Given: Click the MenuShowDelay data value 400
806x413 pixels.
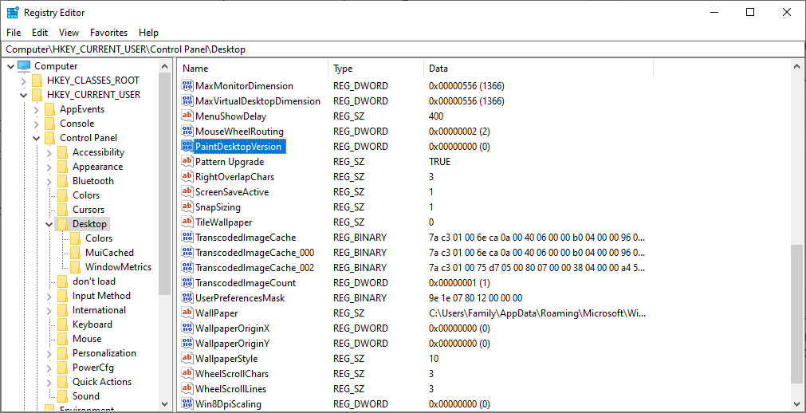Looking at the screenshot, I should pos(436,116).
